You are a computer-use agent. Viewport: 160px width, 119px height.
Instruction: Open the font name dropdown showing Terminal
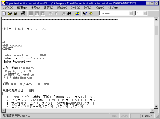pyautogui.click(x=131, y=13)
